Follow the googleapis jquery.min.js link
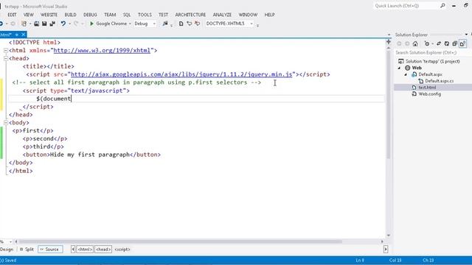The image size is (472, 265). pos(181,74)
